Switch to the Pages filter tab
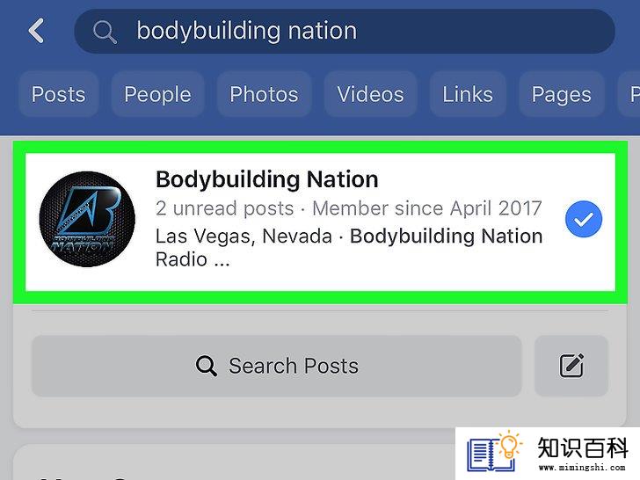 tap(561, 94)
